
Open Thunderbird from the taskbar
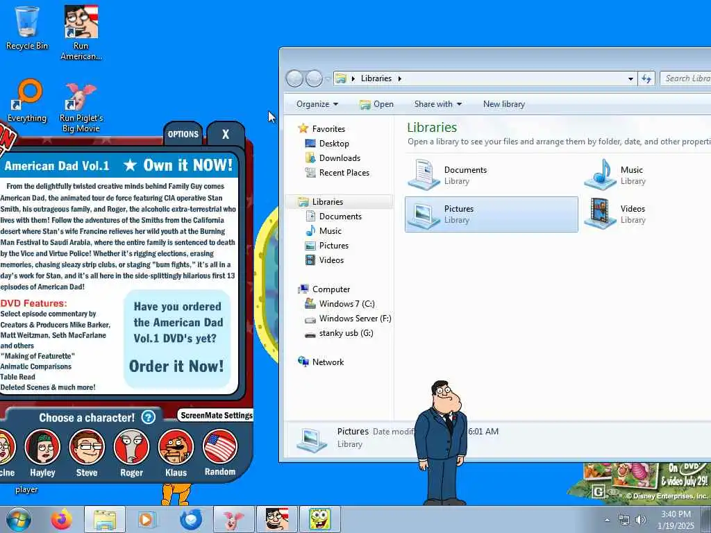coord(190,519)
